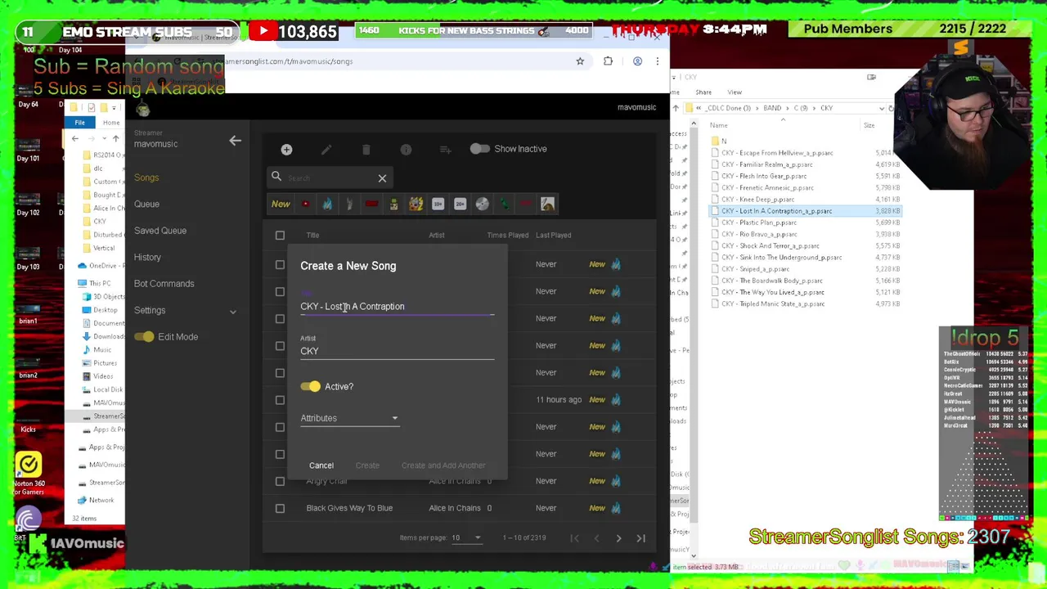Filter by the small red dot attribute icon
This screenshot has height=589, width=1047.
pos(305,205)
